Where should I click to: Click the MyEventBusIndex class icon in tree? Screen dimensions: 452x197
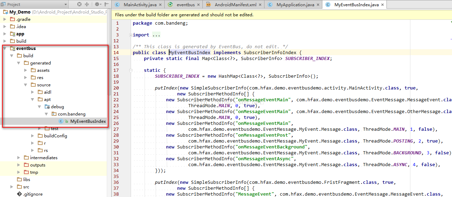tap(61, 121)
